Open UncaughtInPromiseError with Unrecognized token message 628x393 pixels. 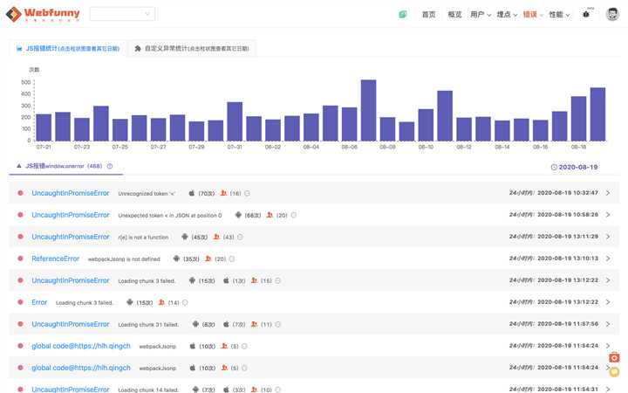coord(71,193)
